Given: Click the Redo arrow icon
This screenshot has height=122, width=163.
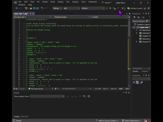Looking at the screenshot, I should pyautogui.click(x=47, y=8).
